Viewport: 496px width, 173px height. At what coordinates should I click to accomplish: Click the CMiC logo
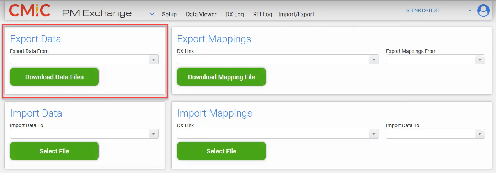[x=30, y=11]
